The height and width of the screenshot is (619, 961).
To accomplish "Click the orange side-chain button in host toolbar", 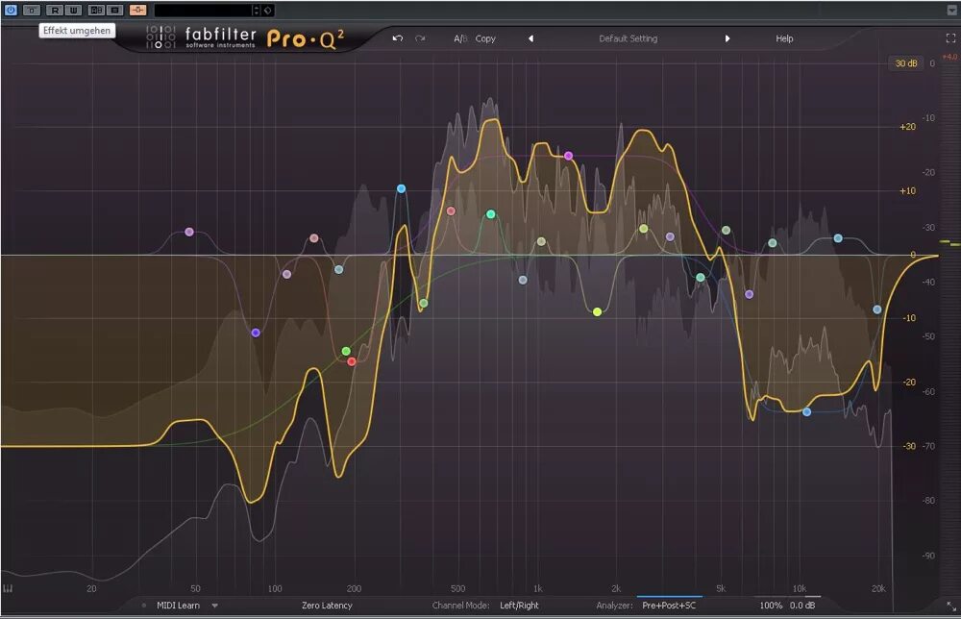I will tap(137, 10).
